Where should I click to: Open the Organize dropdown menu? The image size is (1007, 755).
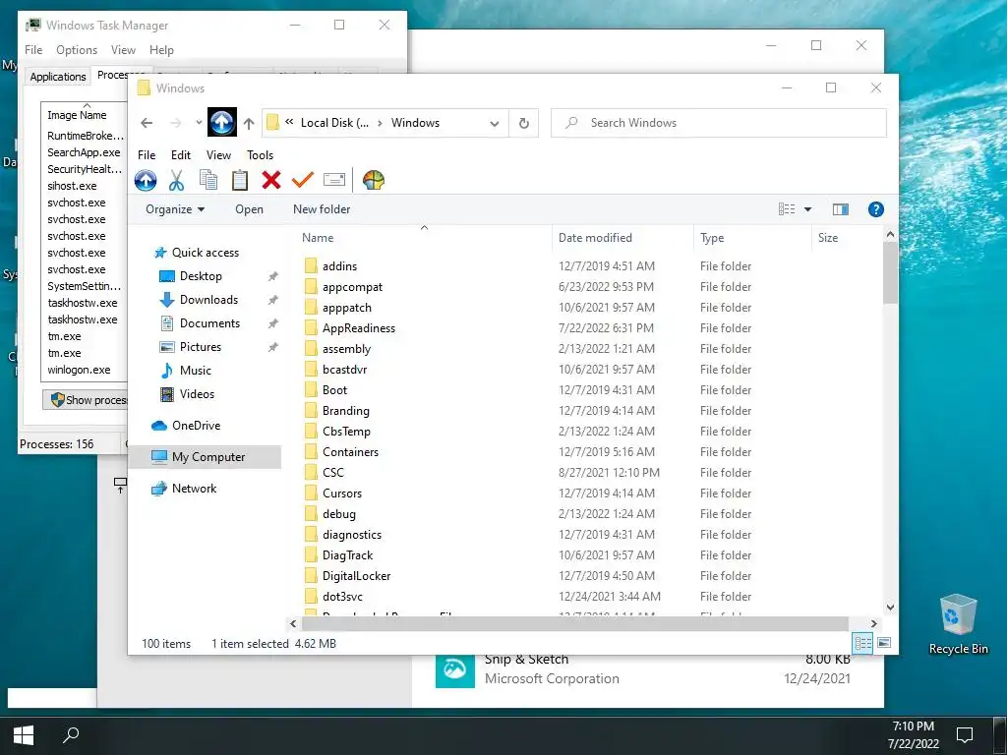pyautogui.click(x=175, y=209)
